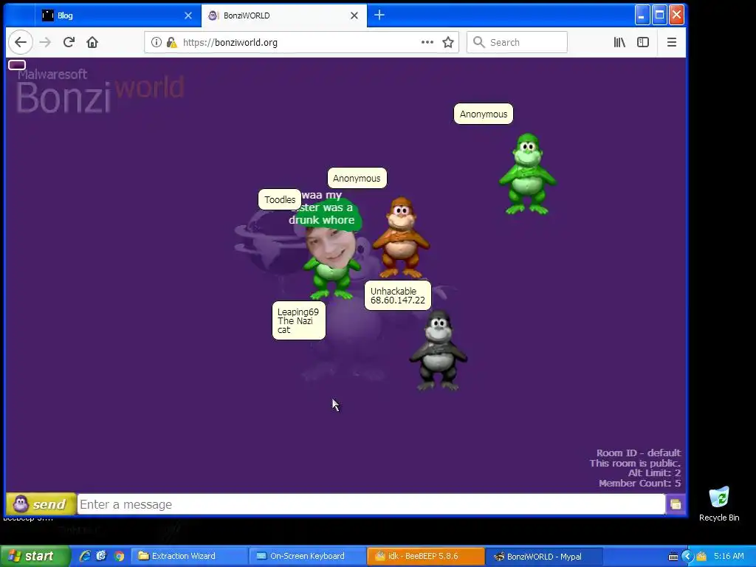Launch Internet Explorer from quick launch
Screen dimensions: 756x567
pyautogui.click(x=85, y=556)
